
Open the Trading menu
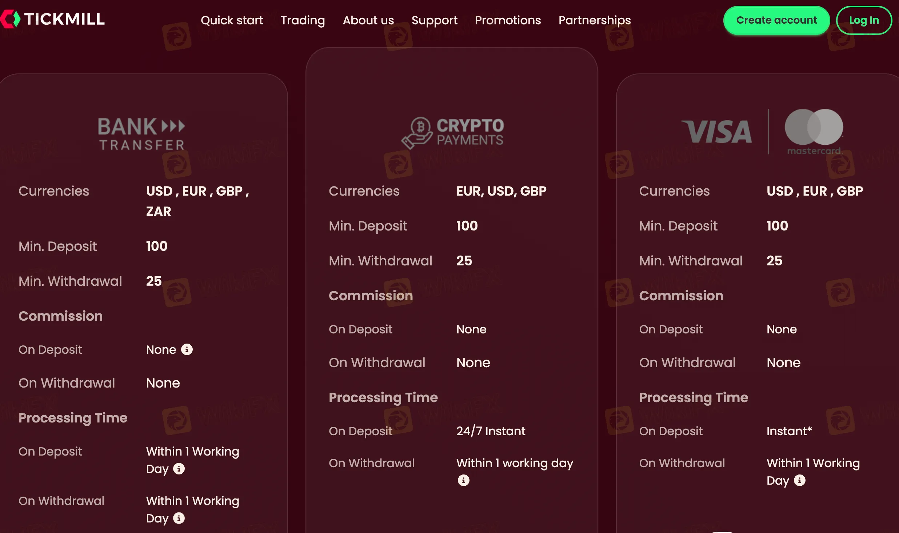coord(303,20)
